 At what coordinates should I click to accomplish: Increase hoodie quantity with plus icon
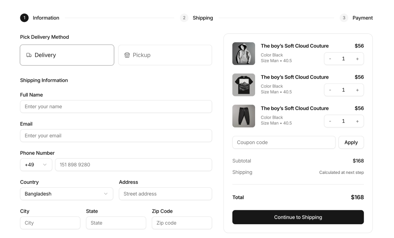pos(357,59)
